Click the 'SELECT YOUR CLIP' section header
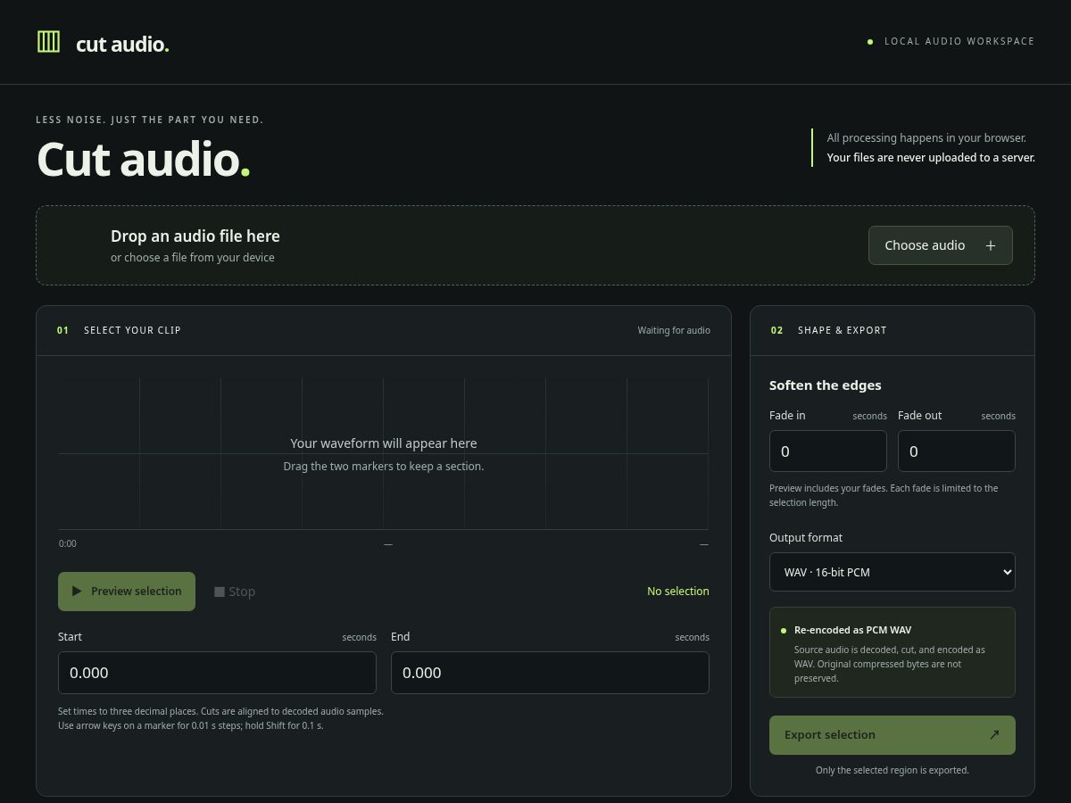The image size is (1071, 803). [x=132, y=330]
